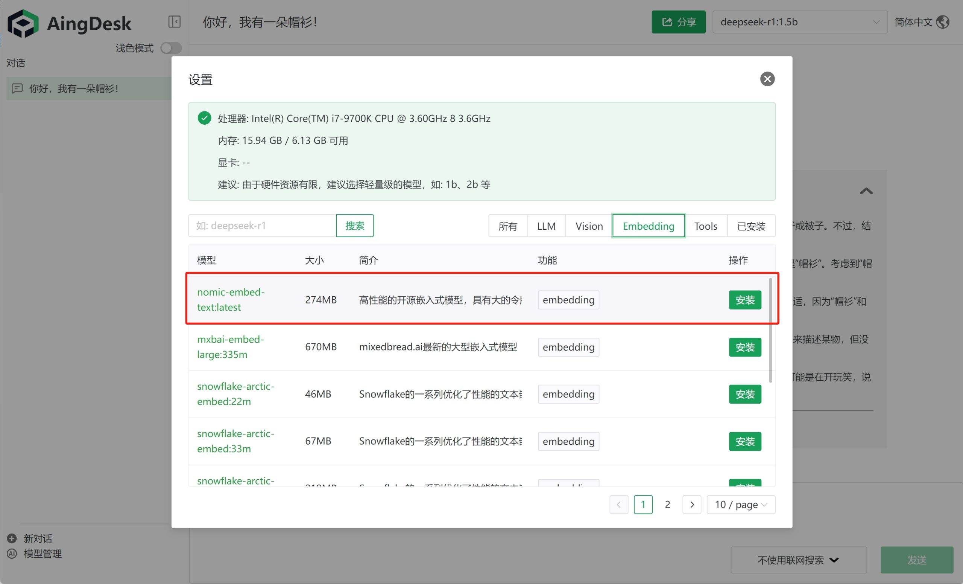Click the chat icon beside conversation title
963x584 pixels.
pyautogui.click(x=17, y=88)
